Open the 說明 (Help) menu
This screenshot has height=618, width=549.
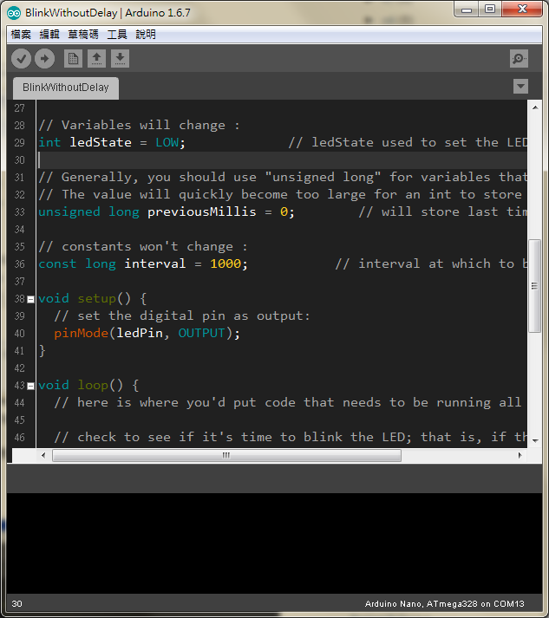146,35
